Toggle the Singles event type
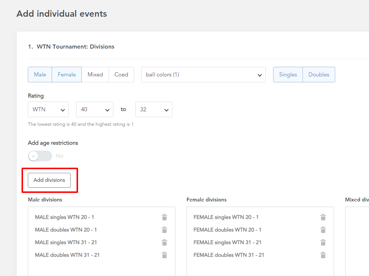The image size is (369, 276). pos(288,75)
